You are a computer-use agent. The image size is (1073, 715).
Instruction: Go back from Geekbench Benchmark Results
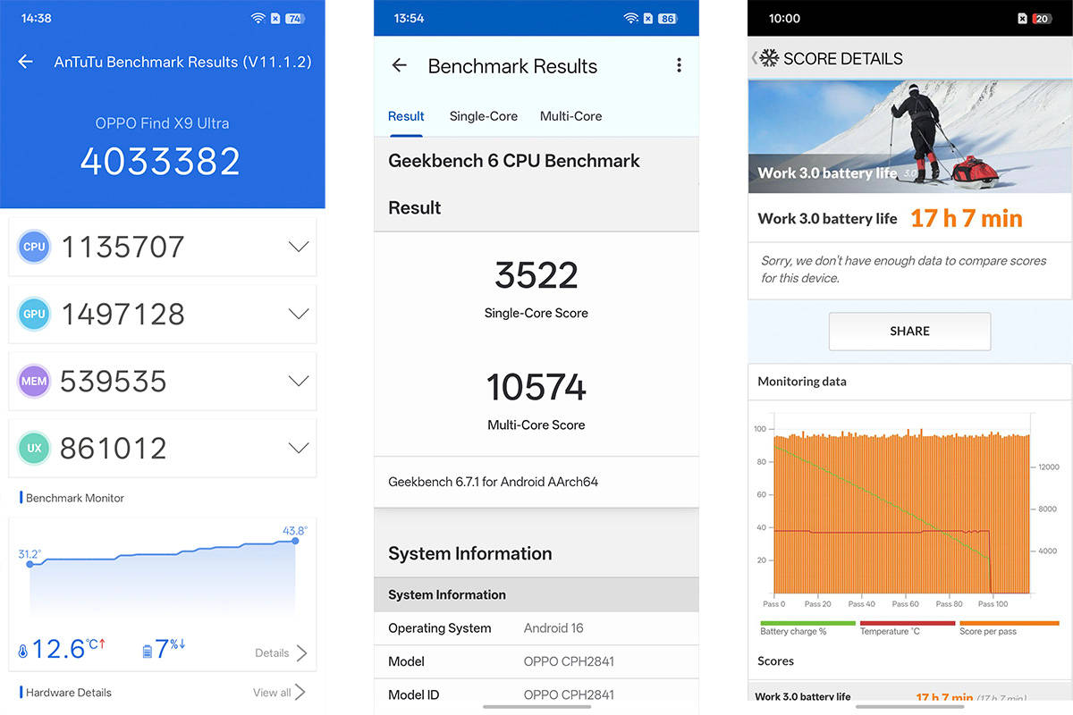click(x=400, y=65)
